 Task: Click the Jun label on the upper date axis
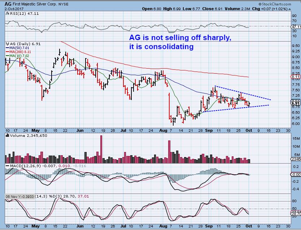80,130
